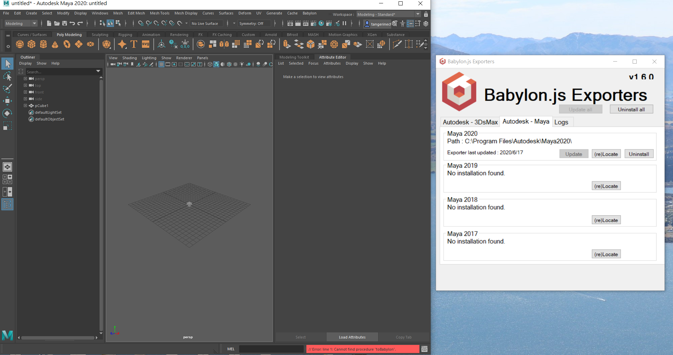Click the SVG import shelf icon
This screenshot has width=673, height=355.
tap(146, 44)
